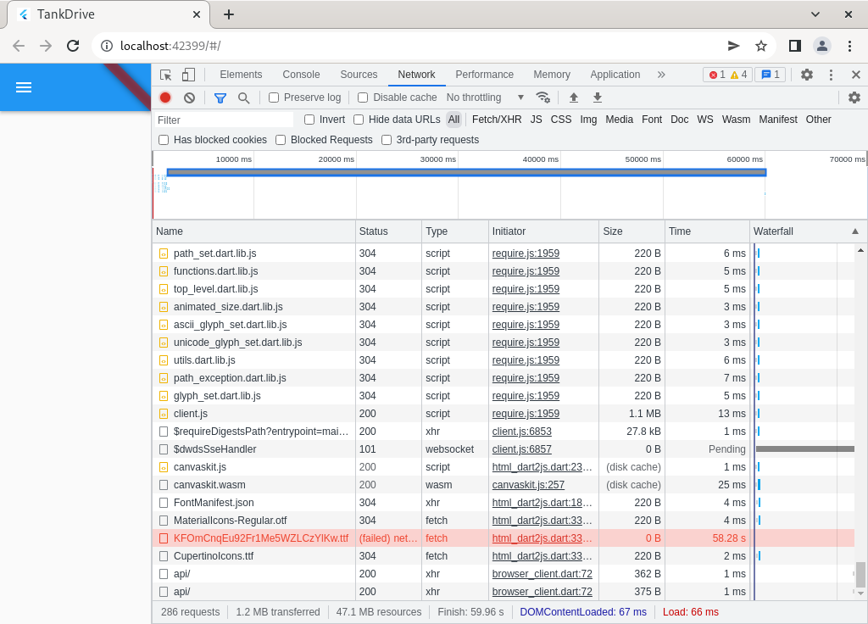Check the Invert filter option
868x624 pixels.
coord(309,120)
